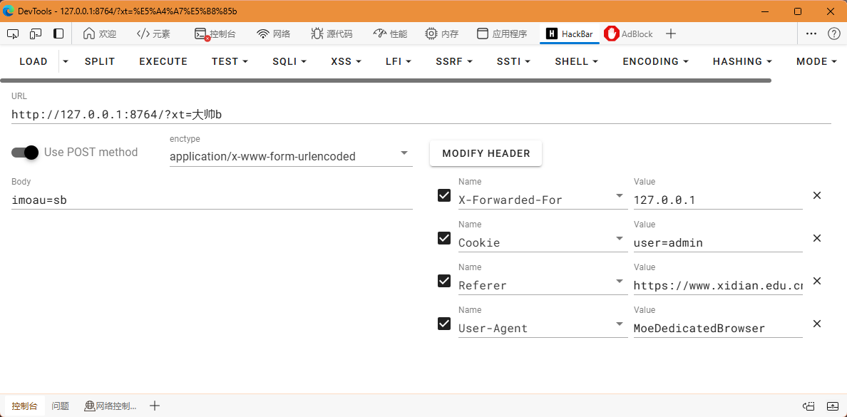Switch to the 网络 network tab
Viewport: 847px width, 417px height.
click(274, 34)
